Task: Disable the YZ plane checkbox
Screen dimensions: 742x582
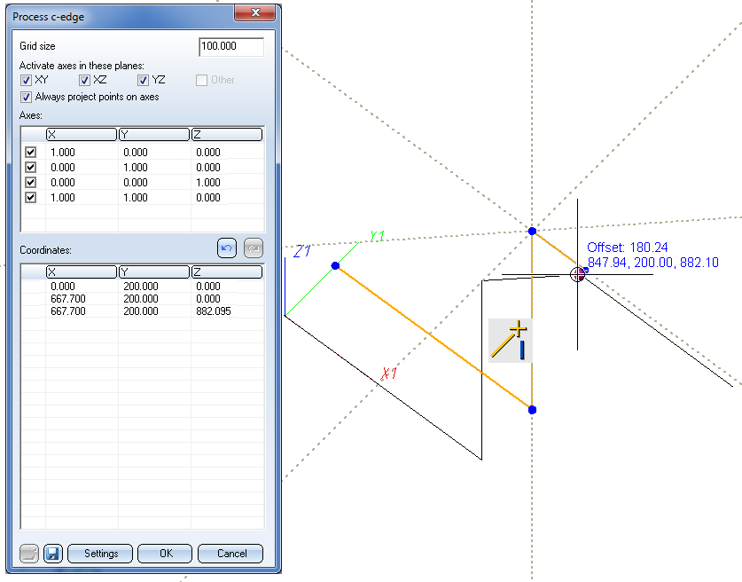Action: [x=144, y=80]
